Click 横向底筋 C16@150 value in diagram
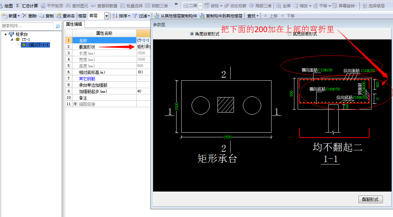The image size is (393, 217). [x=333, y=89]
